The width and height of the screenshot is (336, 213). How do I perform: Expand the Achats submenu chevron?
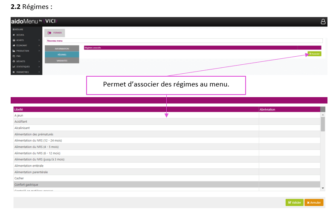(x=39, y=40)
